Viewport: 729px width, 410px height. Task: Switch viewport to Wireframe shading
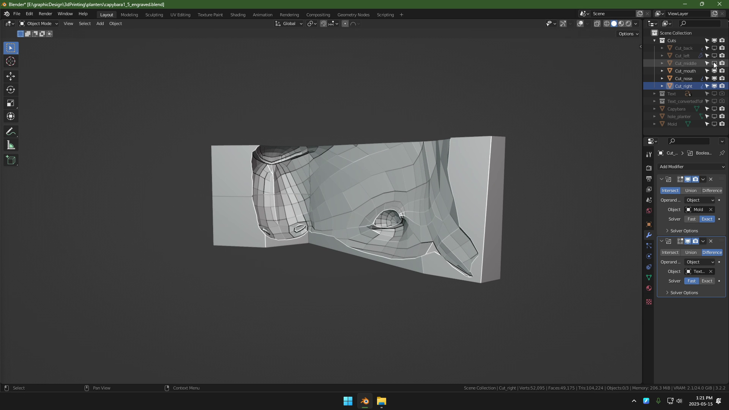click(607, 24)
